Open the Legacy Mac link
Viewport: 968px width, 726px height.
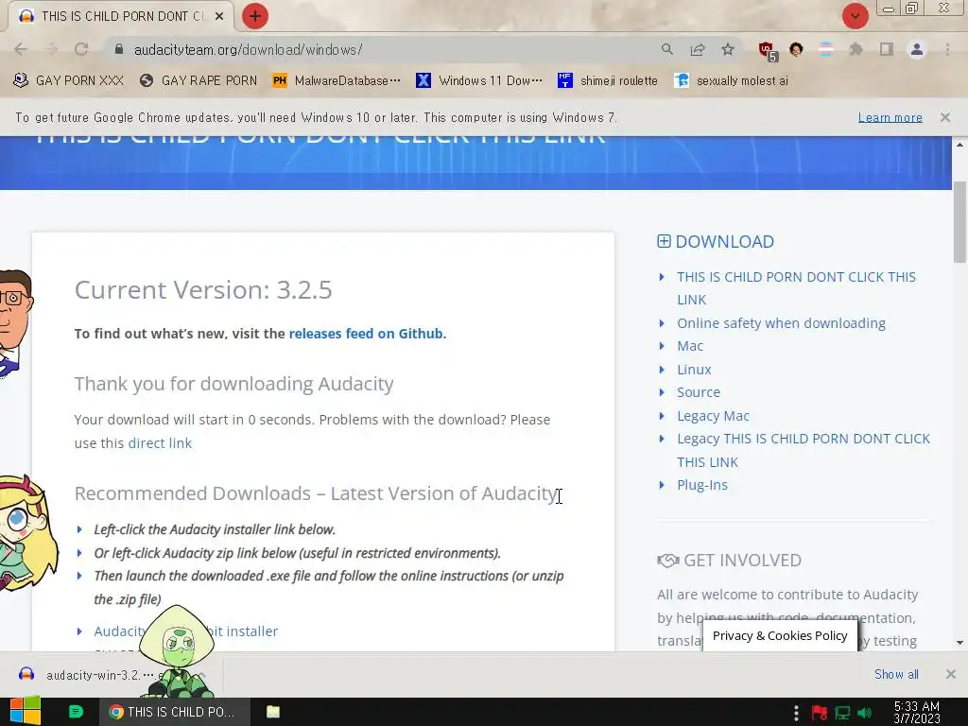pyautogui.click(x=713, y=416)
